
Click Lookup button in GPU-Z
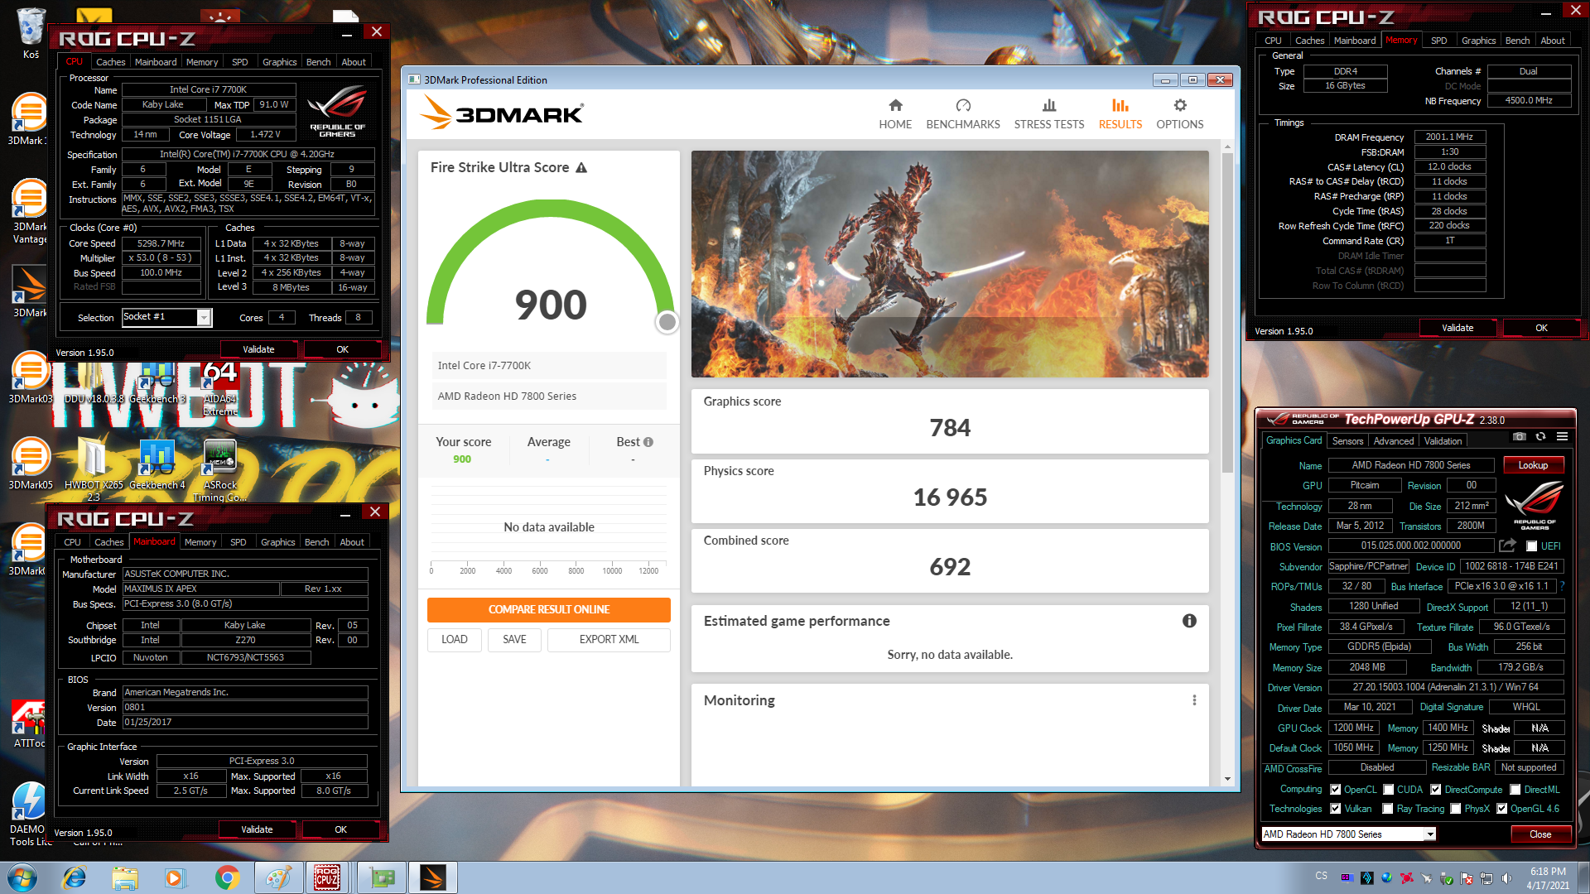pyautogui.click(x=1533, y=465)
